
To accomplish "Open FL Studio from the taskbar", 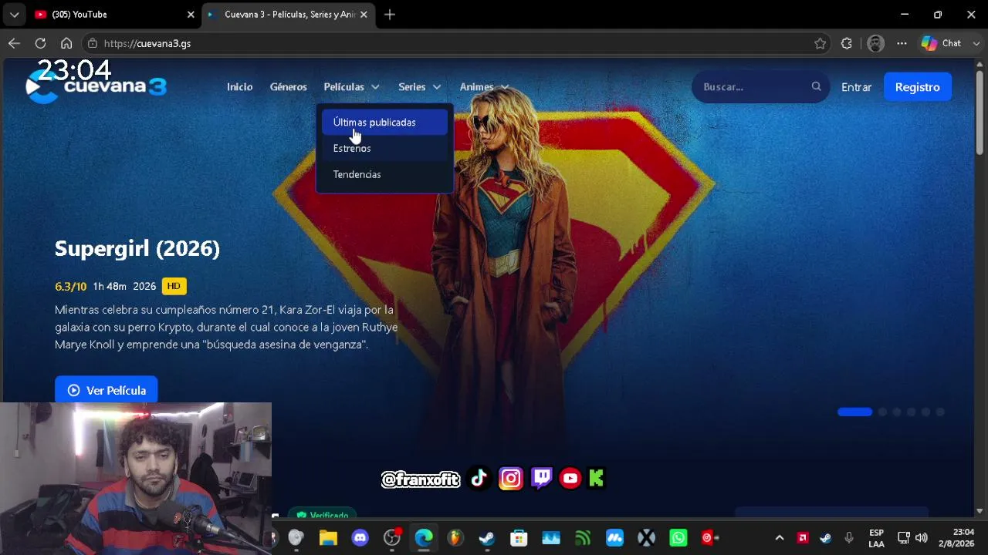I will tap(455, 538).
